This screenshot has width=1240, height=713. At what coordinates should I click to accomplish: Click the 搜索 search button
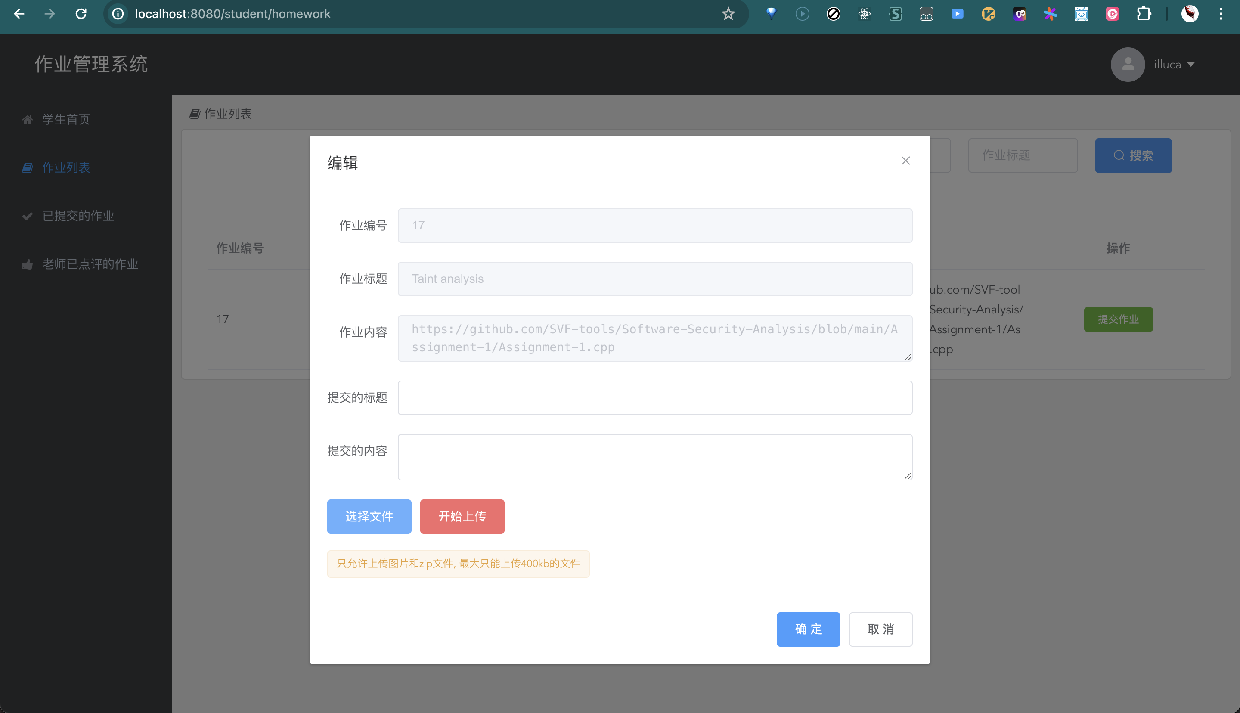point(1133,155)
